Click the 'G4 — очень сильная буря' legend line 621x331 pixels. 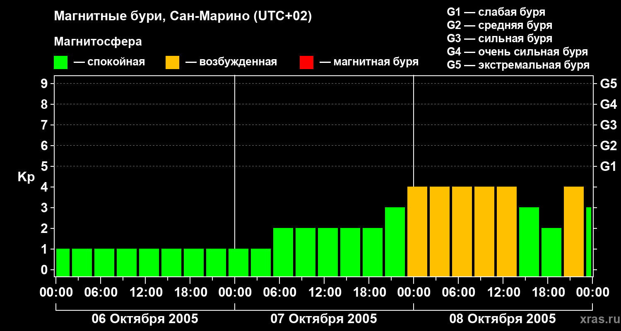pyautogui.click(x=517, y=52)
